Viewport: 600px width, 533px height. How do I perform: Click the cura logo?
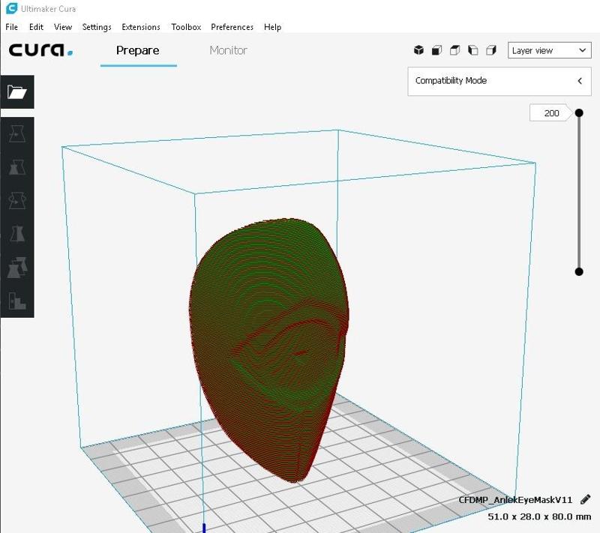click(x=40, y=50)
